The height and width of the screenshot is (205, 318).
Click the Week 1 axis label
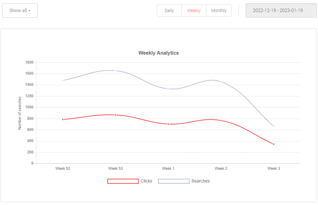(x=168, y=168)
